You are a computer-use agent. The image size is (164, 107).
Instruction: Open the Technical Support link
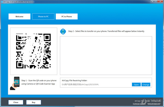point(139,104)
